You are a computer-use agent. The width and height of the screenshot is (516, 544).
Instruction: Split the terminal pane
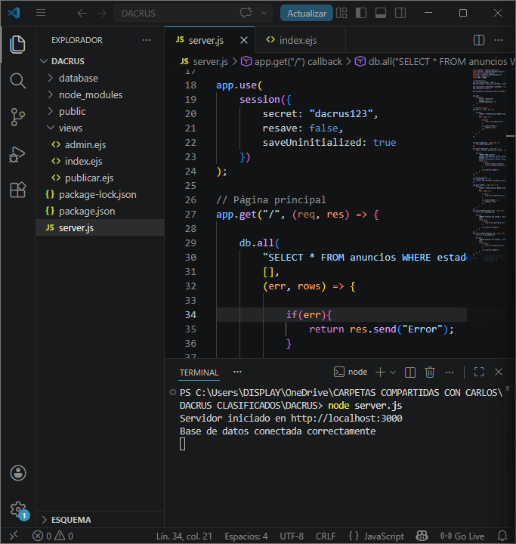pyautogui.click(x=409, y=372)
